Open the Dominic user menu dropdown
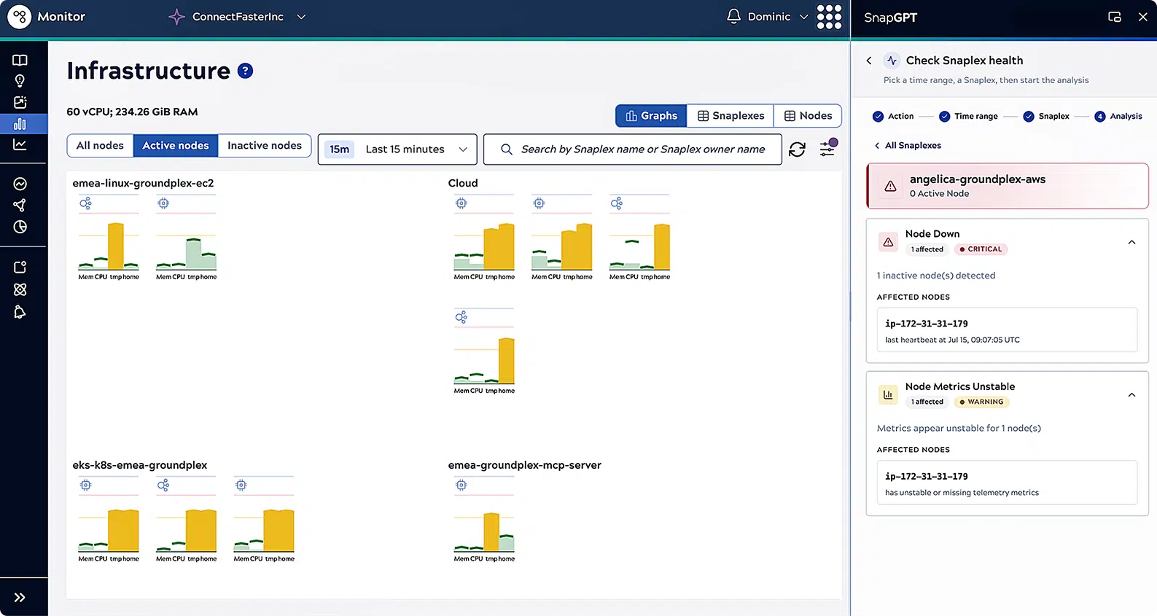The image size is (1157, 616). coord(778,16)
